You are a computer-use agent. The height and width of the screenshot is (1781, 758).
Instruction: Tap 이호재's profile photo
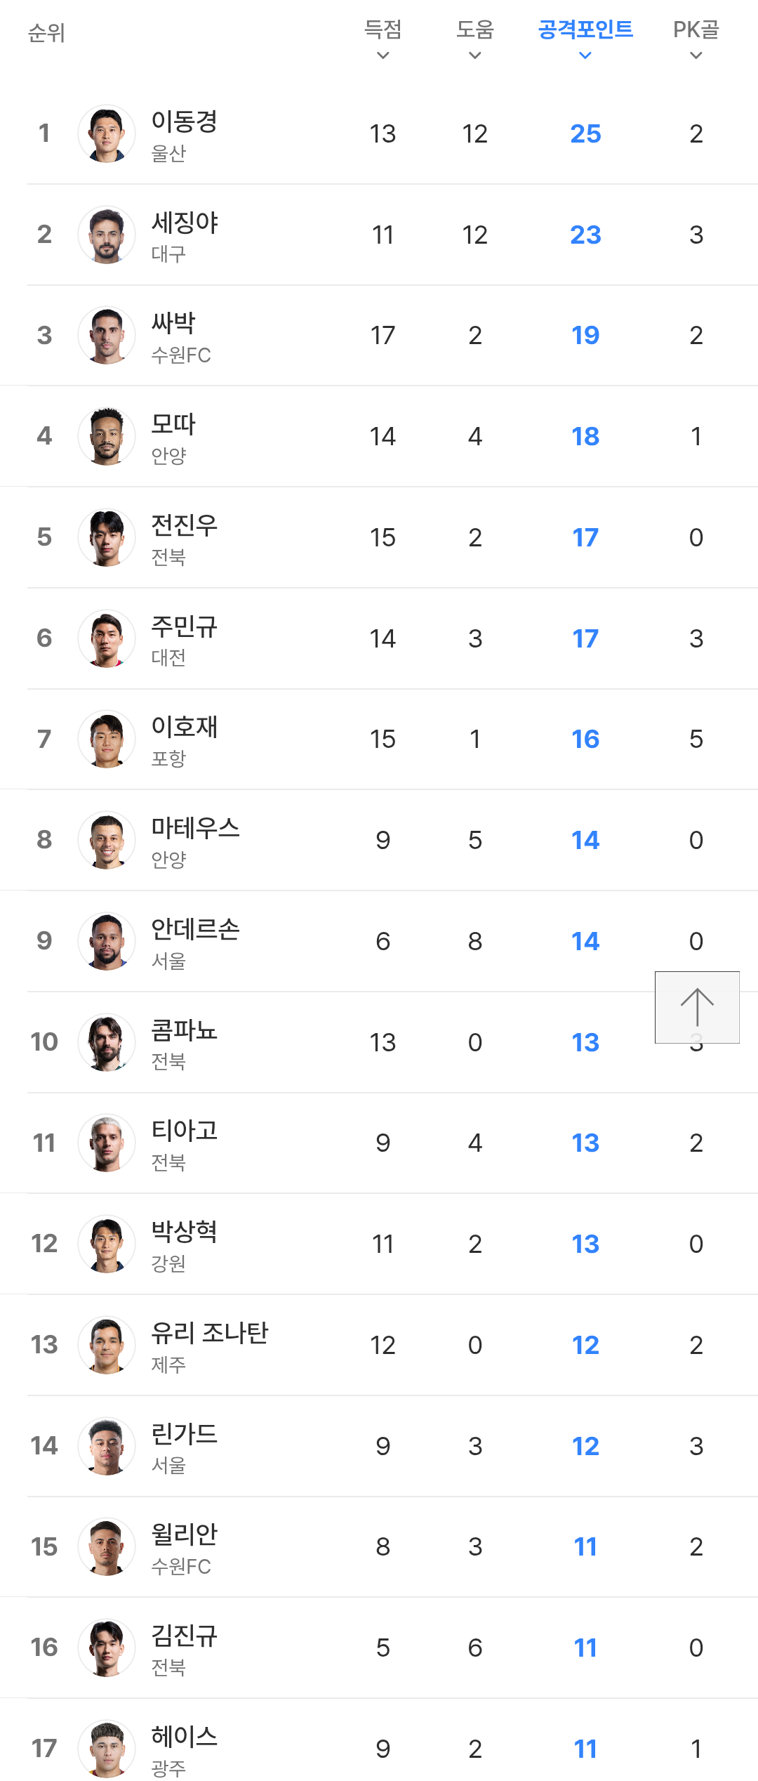coord(107,739)
